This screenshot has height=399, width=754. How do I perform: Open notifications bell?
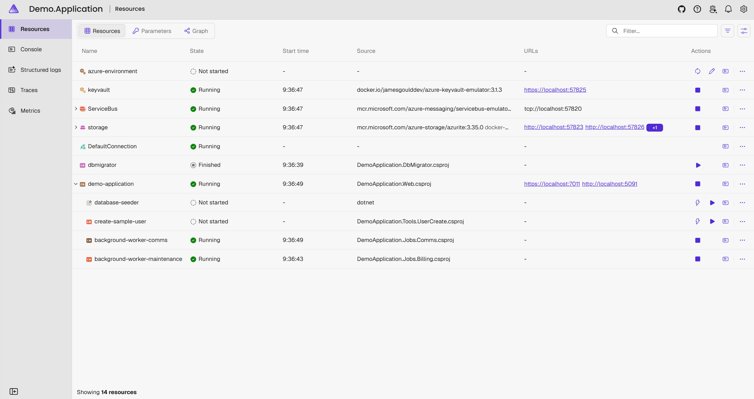(728, 9)
